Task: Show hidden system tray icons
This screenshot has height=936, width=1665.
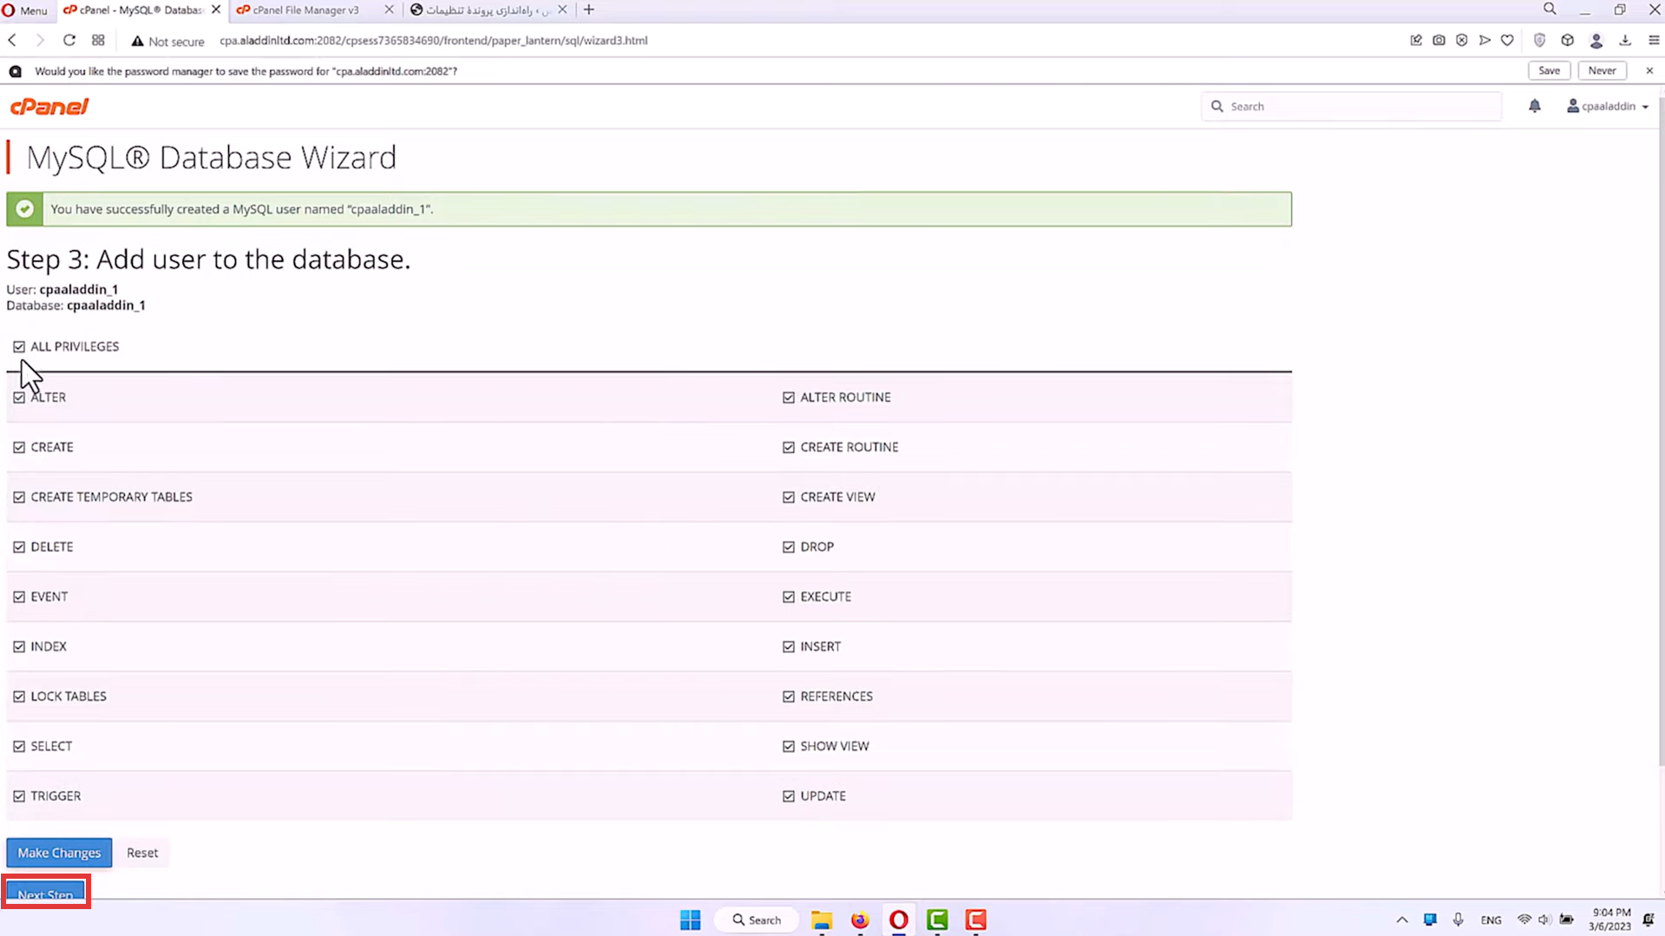Action: point(1402,920)
